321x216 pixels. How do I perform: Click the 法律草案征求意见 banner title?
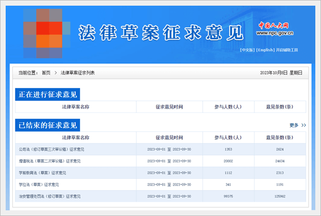[x=161, y=32]
